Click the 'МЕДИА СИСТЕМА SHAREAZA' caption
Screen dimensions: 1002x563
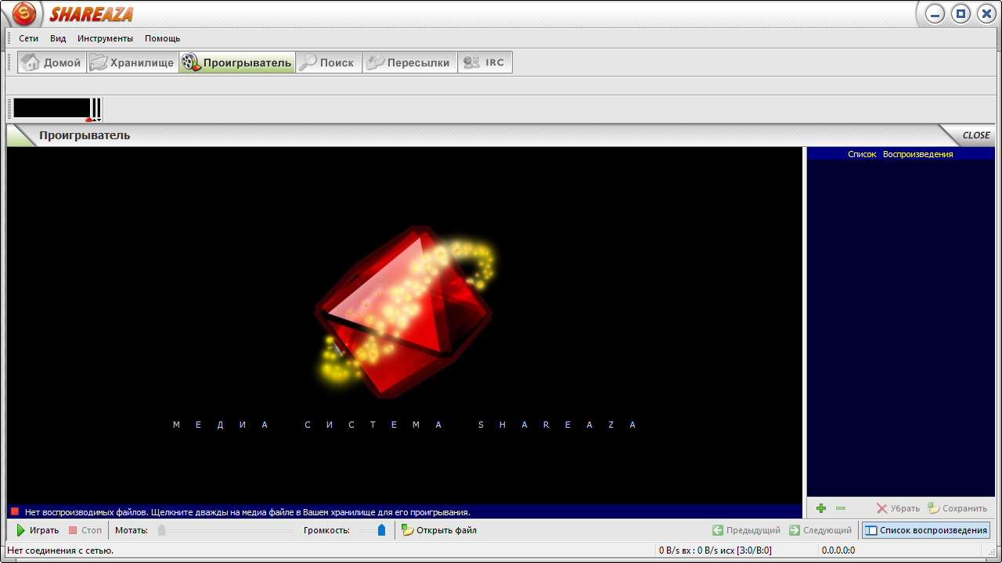coord(405,425)
